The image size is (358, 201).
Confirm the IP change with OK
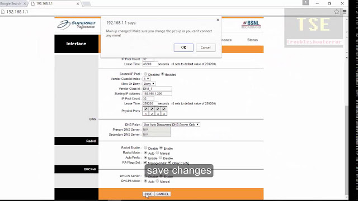[x=183, y=47]
